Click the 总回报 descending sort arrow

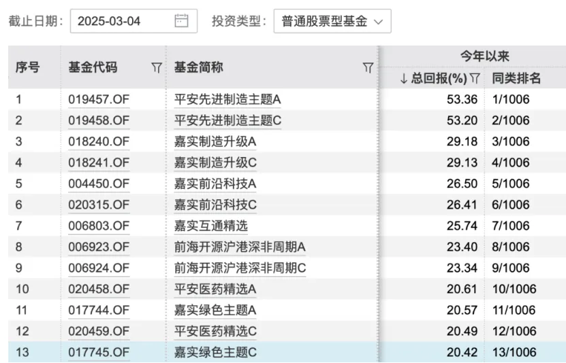(404, 78)
